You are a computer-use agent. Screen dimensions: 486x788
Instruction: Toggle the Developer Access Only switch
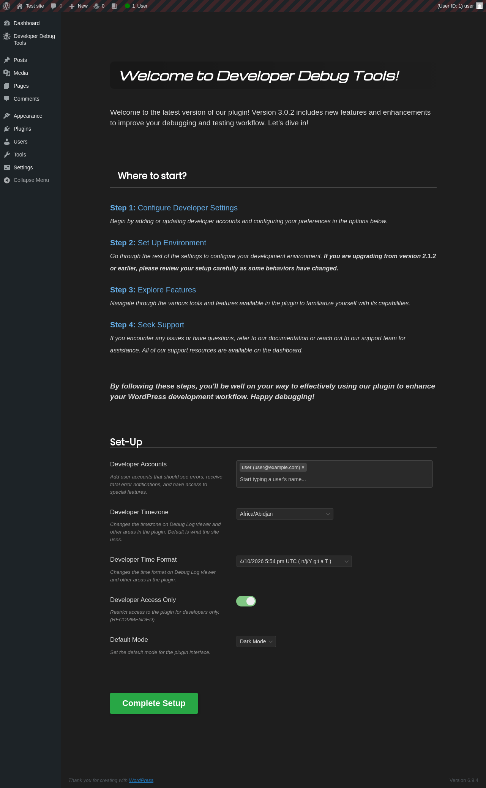click(246, 601)
